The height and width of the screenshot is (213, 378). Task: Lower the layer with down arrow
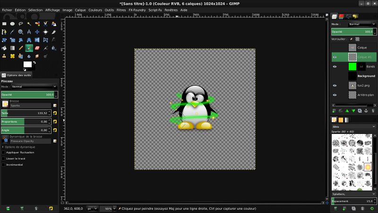[x=353, y=111]
